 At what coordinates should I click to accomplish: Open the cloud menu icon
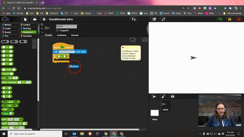pos(35,19)
